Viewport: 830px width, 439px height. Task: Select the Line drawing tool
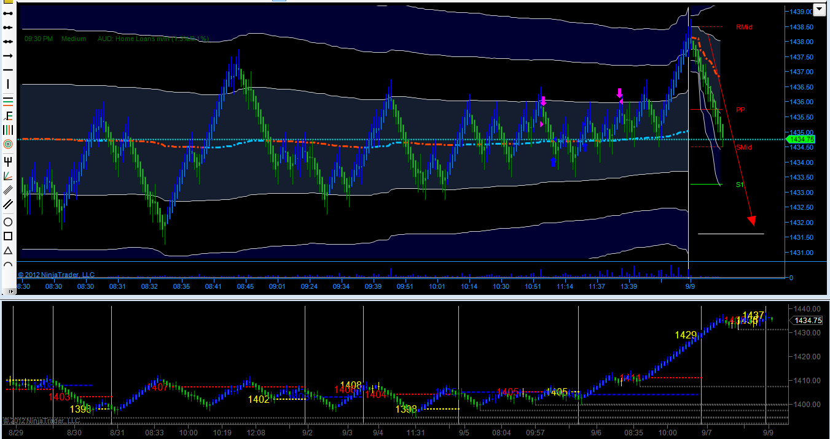click(x=8, y=12)
